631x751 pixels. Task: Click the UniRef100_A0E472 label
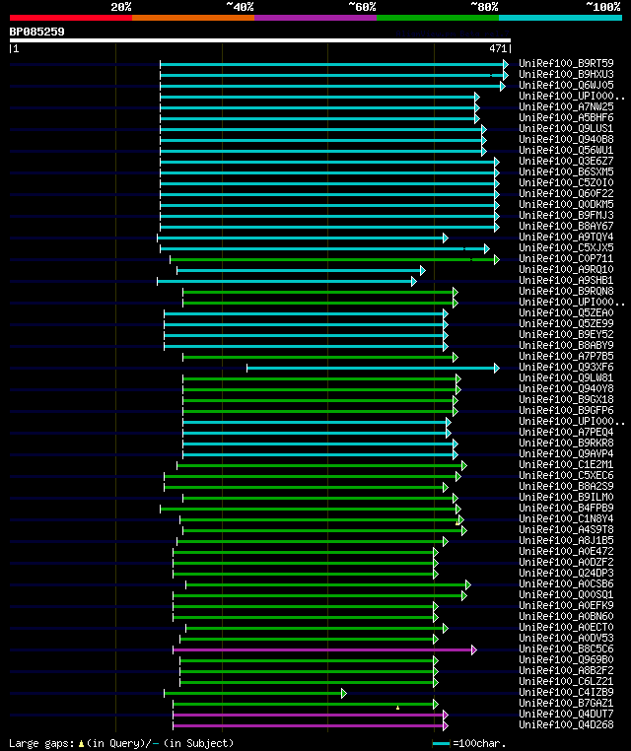[x=566, y=552]
